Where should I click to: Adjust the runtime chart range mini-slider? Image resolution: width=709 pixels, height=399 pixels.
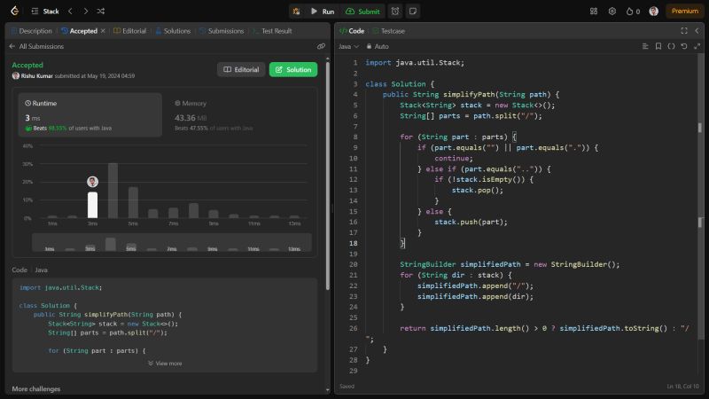[x=171, y=242]
